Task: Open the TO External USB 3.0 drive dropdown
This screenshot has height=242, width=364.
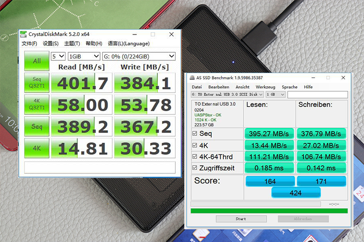Action: (227, 94)
